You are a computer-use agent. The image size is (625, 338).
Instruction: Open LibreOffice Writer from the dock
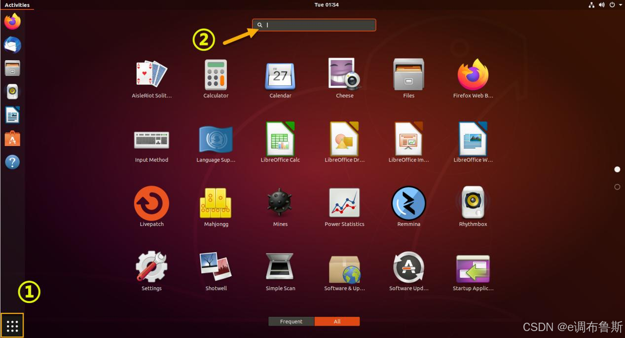point(12,115)
